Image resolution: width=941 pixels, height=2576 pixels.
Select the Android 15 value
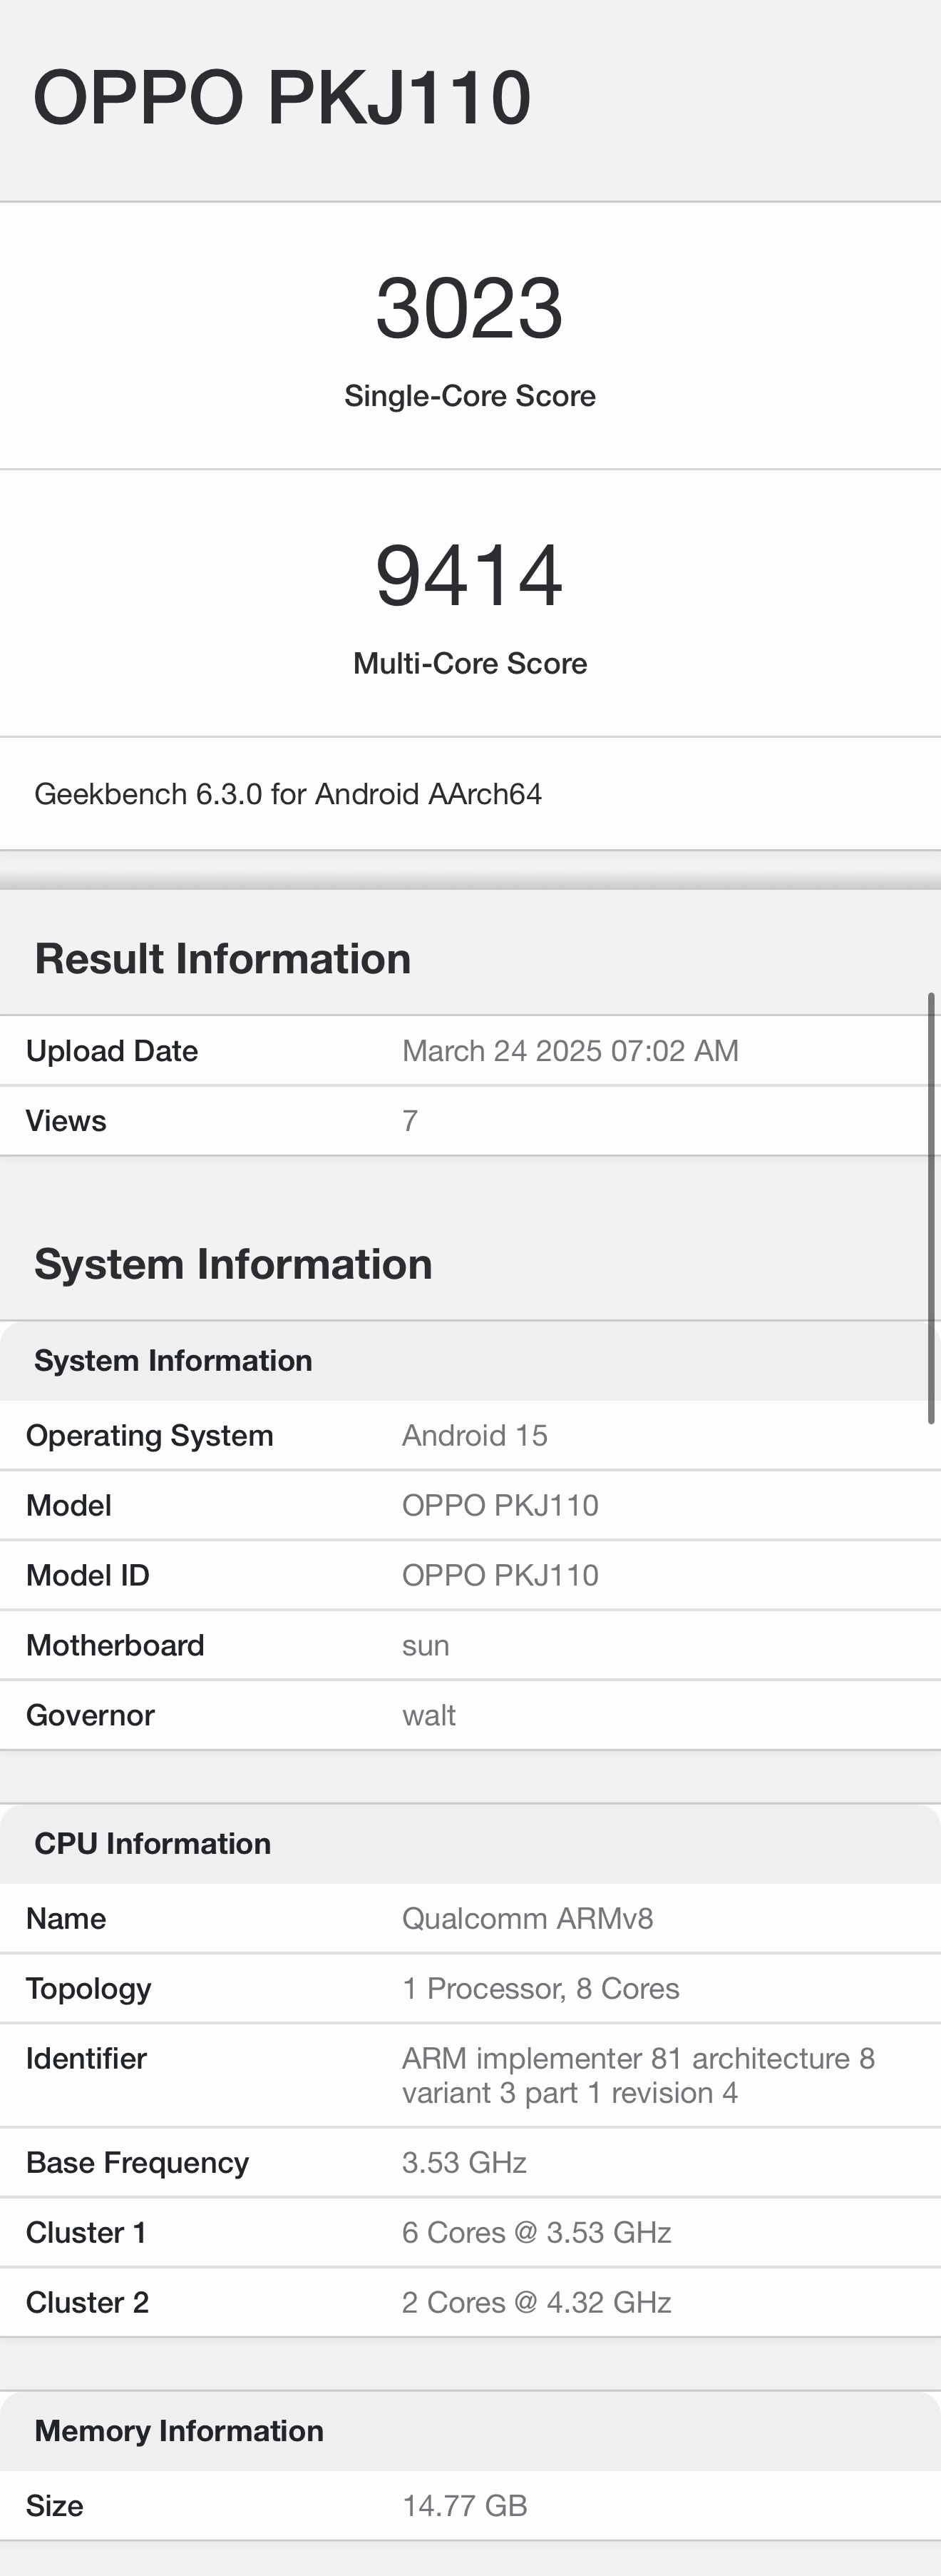click(x=475, y=1436)
